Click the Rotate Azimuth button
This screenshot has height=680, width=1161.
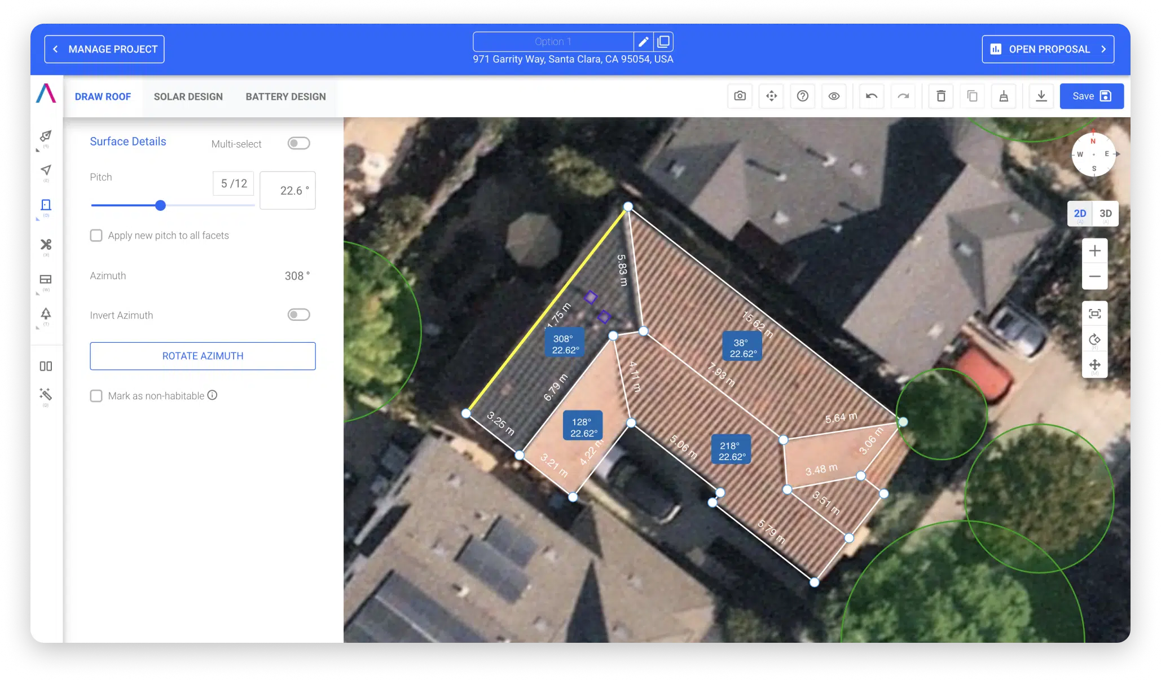click(x=203, y=356)
